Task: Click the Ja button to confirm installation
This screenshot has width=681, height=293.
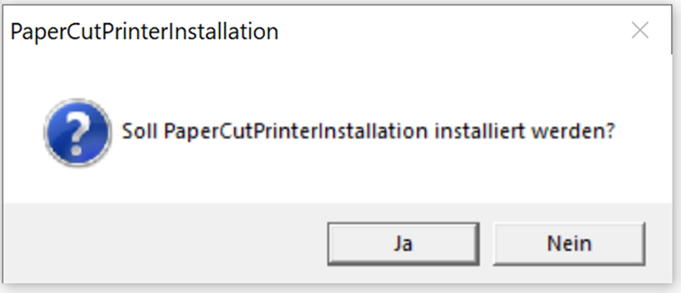Action: (x=402, y=243)
